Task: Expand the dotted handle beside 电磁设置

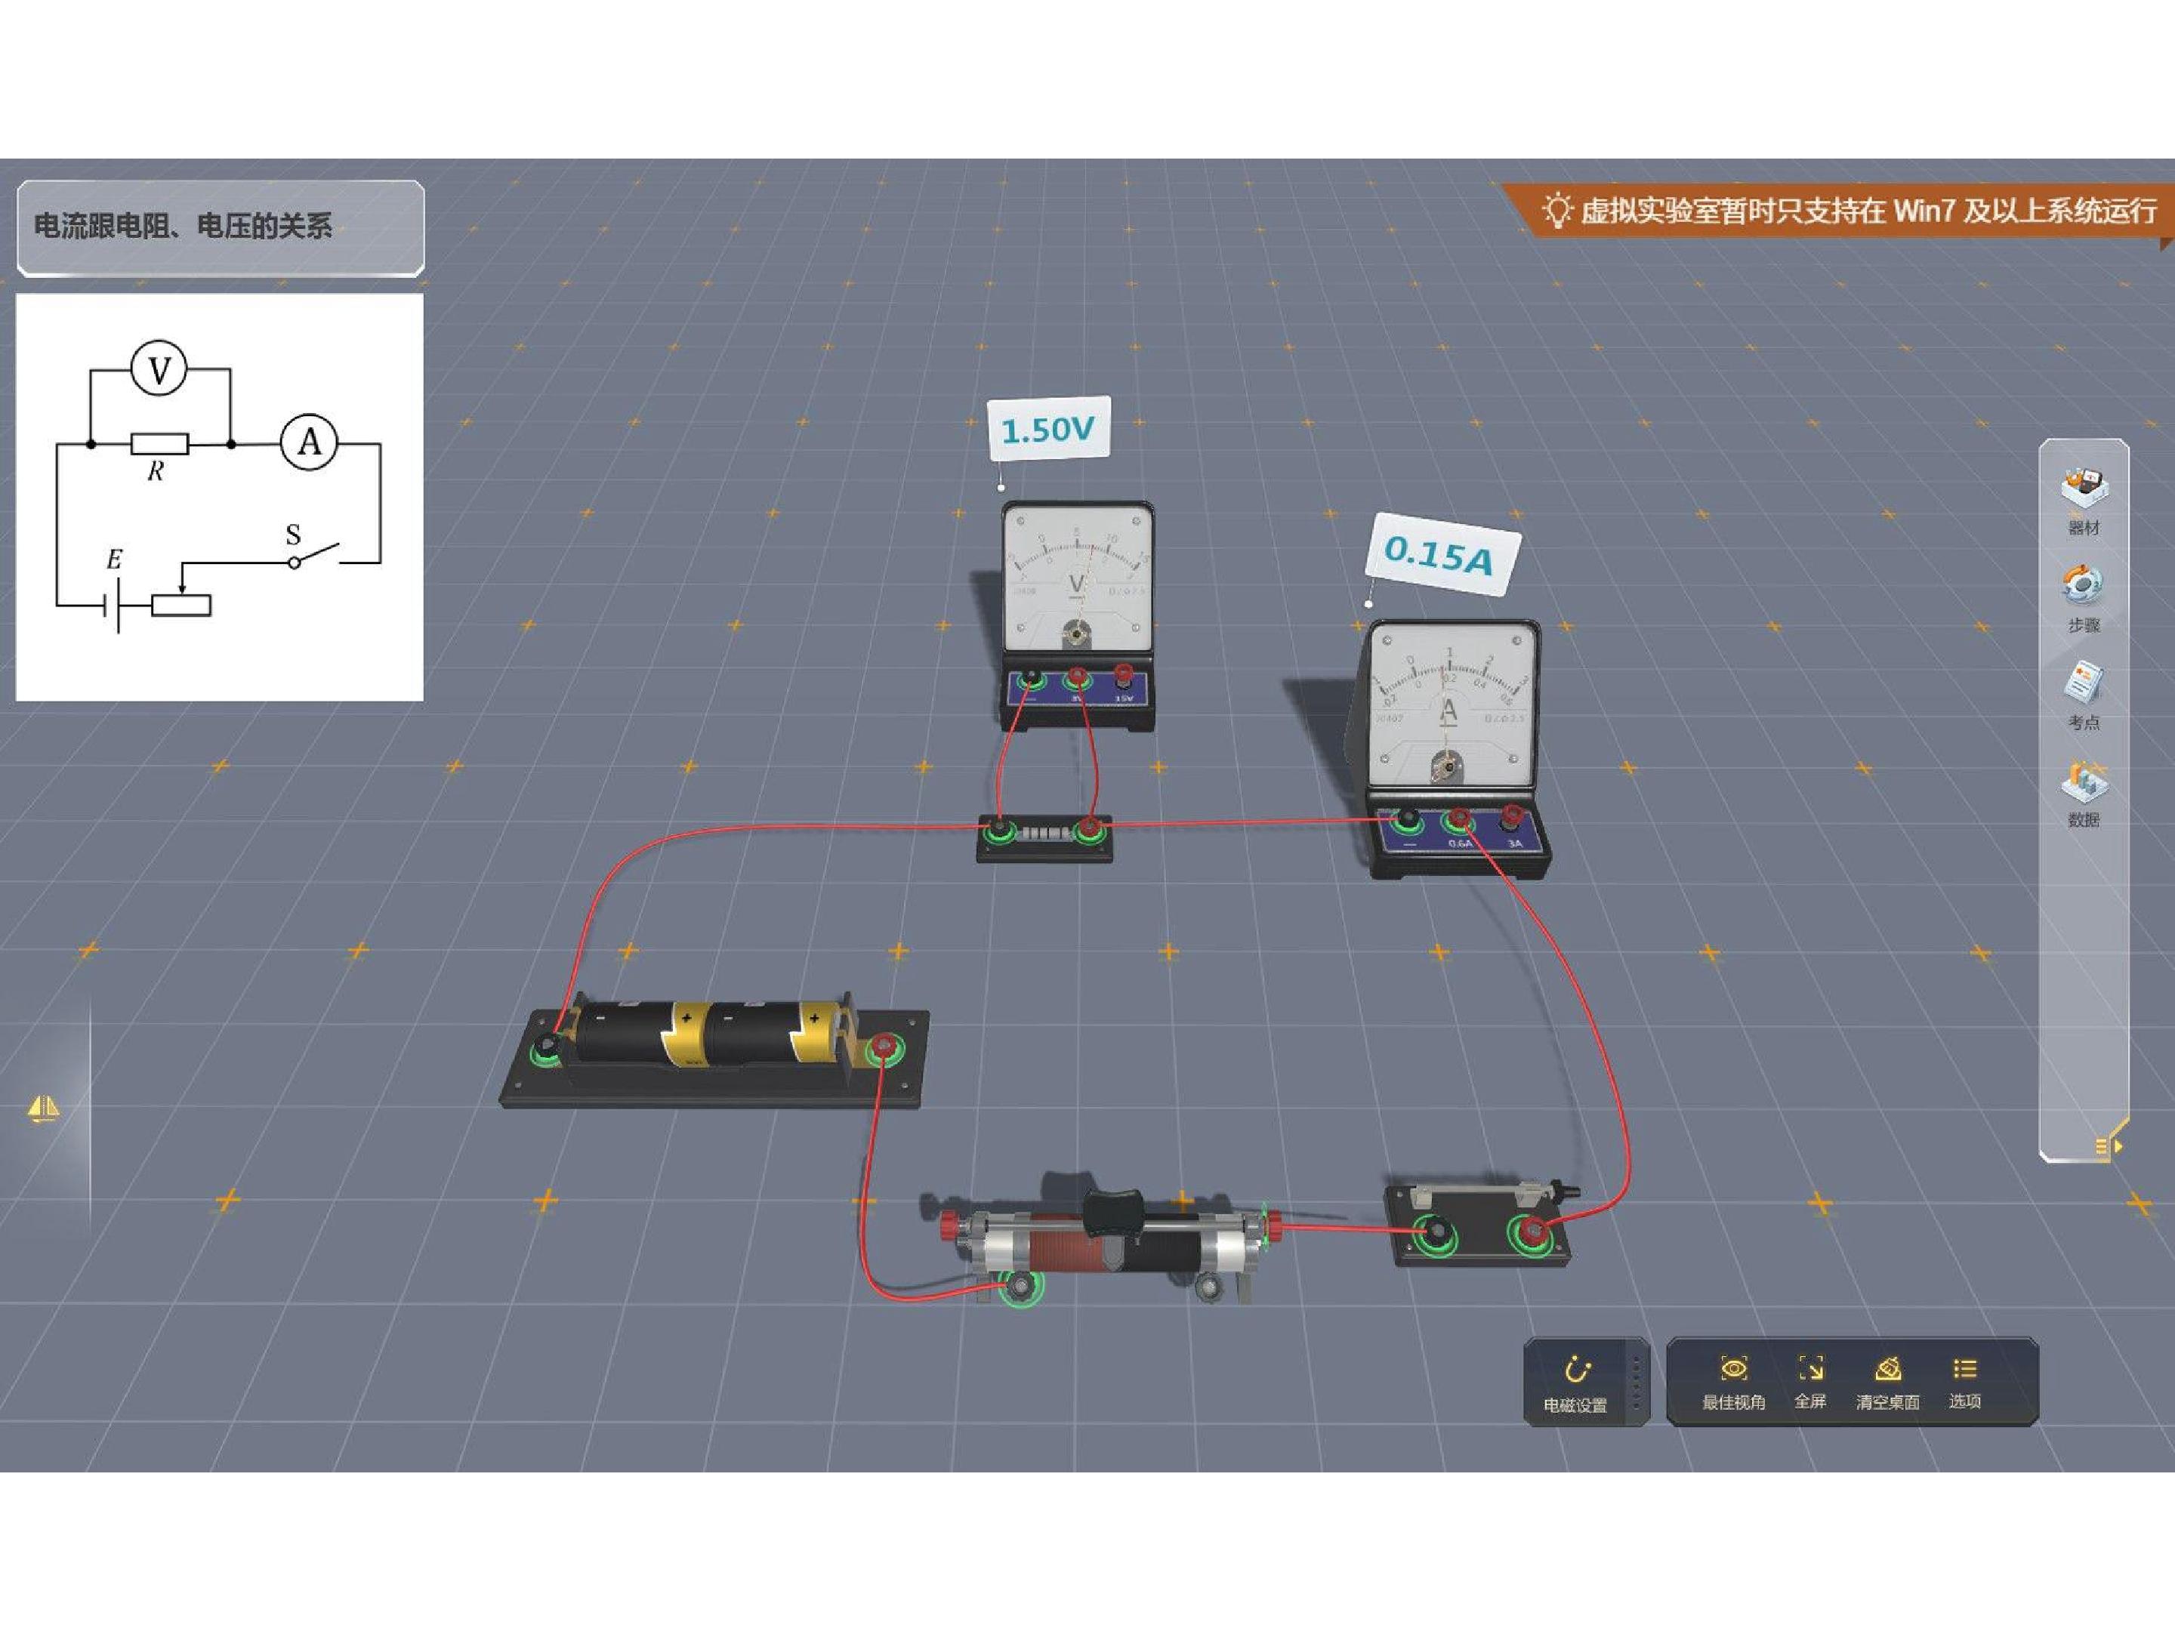Action: [x=1637, y=1383]
